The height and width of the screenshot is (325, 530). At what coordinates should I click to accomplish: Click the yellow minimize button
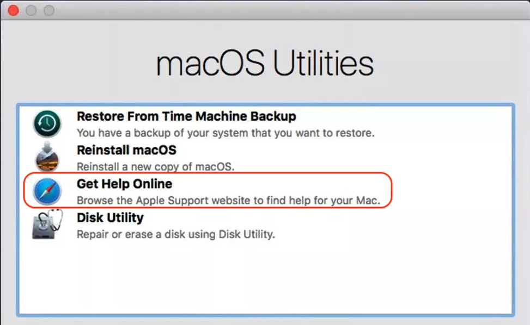31,10
